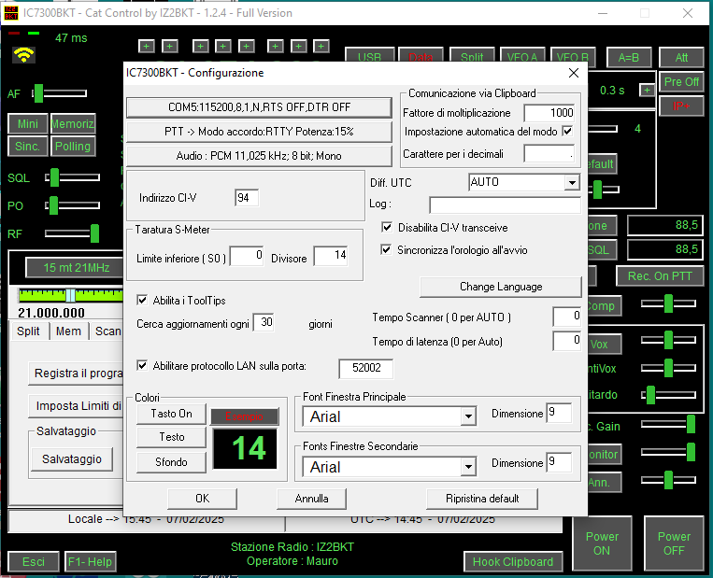Click the 15 mt 21MHz band button

tap(75, 268)
